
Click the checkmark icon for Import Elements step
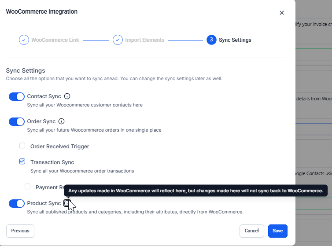[x=118, y=40]
